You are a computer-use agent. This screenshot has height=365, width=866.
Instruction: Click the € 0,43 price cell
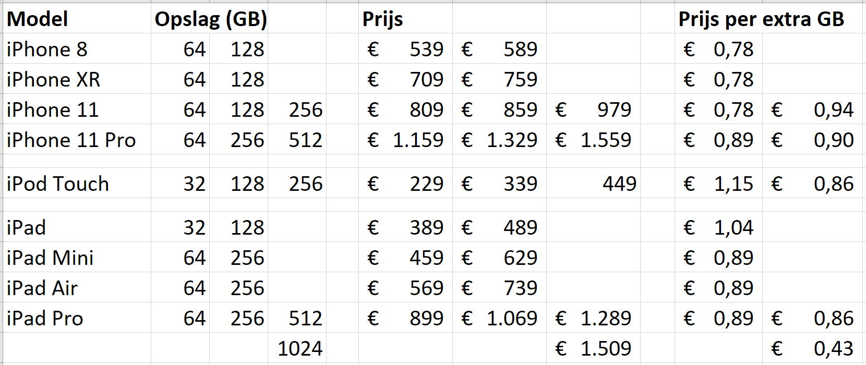tap(812, 349)
